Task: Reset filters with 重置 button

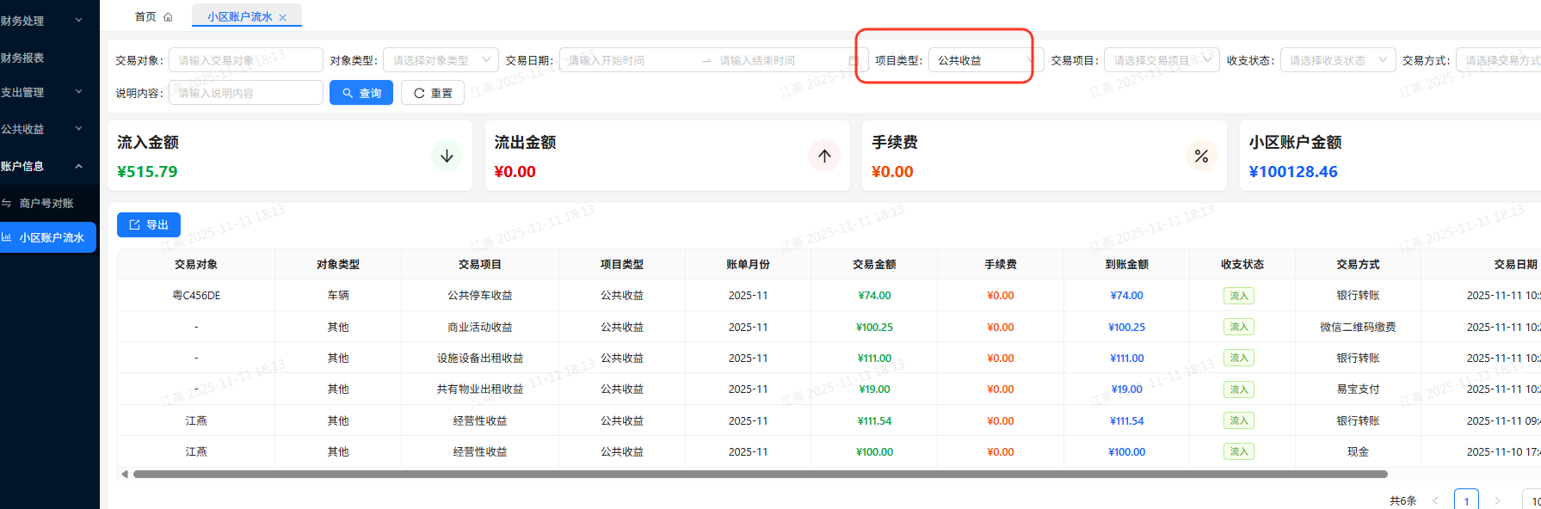Action: pyautogui.click(x=433, y=93)
